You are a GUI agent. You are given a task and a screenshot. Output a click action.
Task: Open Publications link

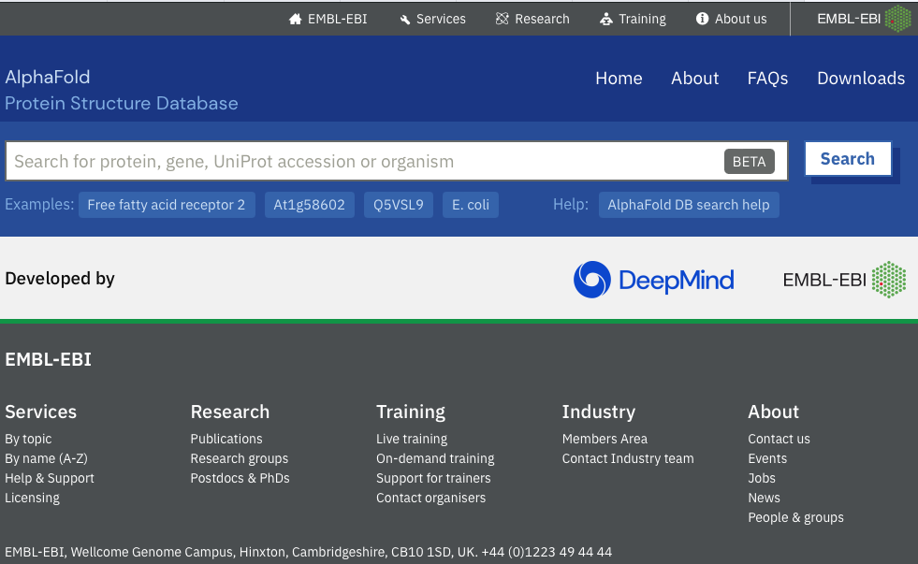(226, 439)
